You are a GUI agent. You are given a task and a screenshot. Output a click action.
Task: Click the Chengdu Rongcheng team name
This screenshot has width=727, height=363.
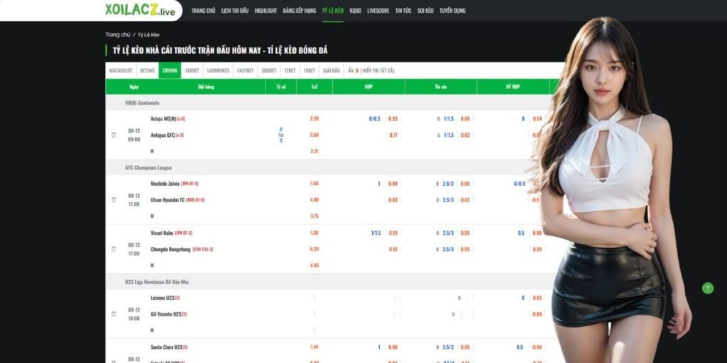[170, 249]
